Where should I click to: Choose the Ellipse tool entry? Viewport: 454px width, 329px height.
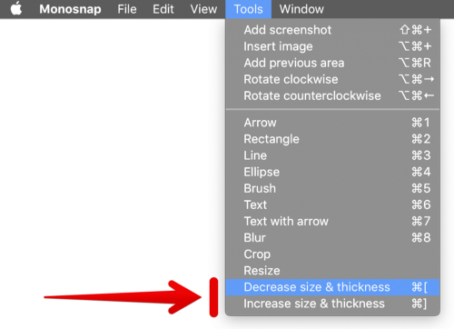coord(332,172)
